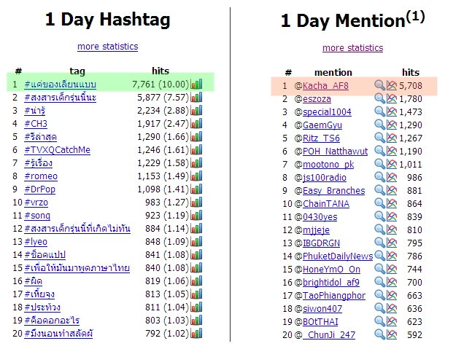Open bar chart icon for #TVXQCatchMe
The height and width of the screenshot is (357, 472).
tap(196, 149)
